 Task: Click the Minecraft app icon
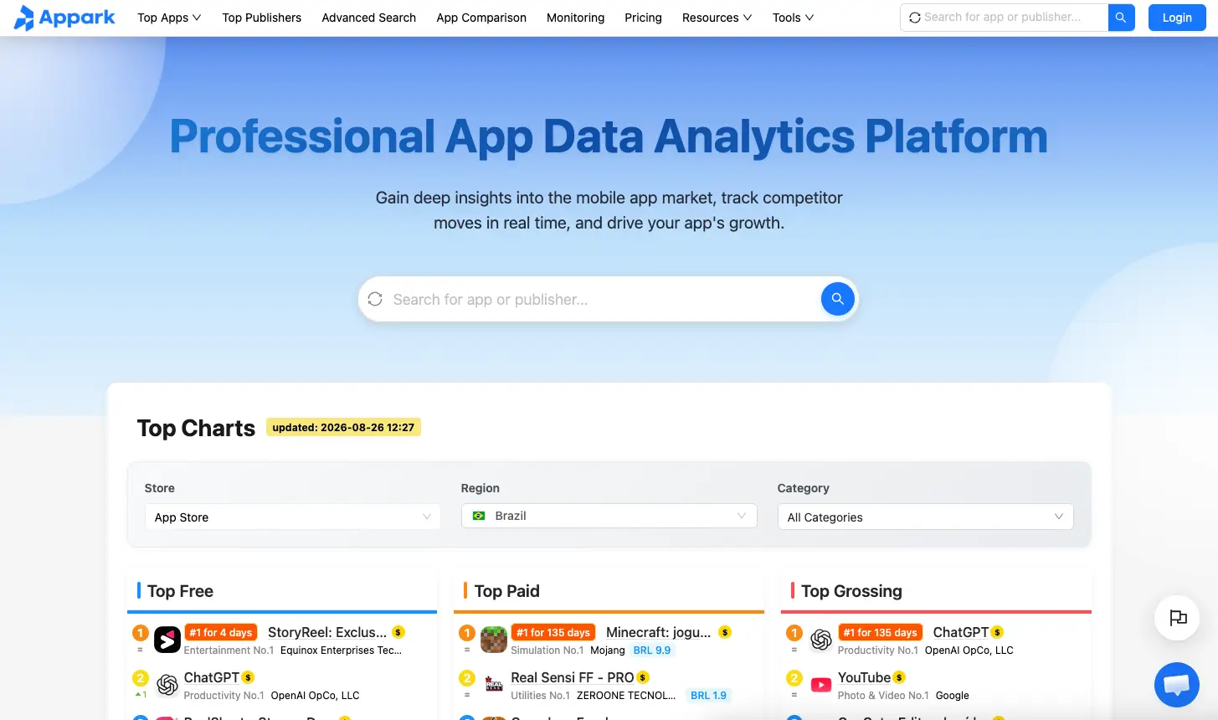coord(494,640)
